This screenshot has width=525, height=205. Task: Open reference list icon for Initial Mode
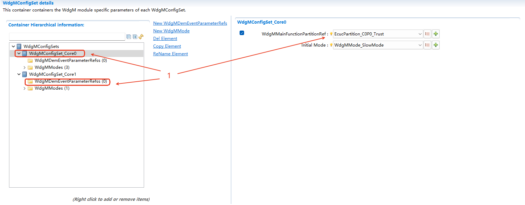[x=427, y=45]
